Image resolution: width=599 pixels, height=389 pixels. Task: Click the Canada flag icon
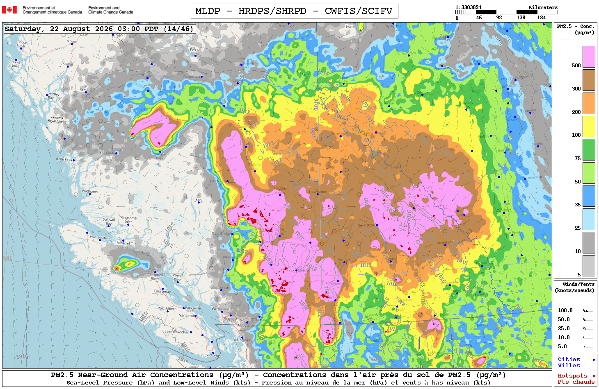pyautogui.click(x=9, y=10)
